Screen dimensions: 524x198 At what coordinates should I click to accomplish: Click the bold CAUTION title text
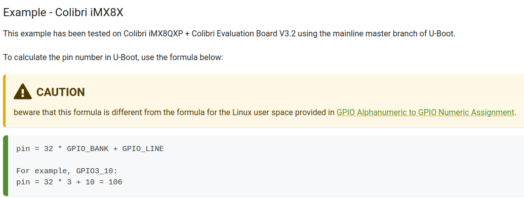60,92
